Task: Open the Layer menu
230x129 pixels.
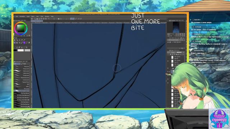Action: tap(28, 16)
